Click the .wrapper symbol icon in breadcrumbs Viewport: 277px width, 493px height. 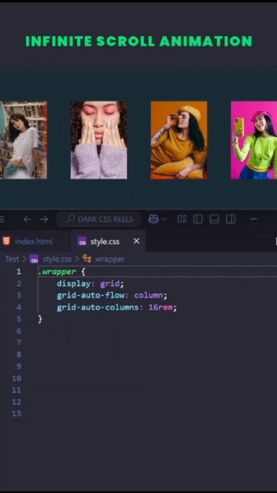click(87, 259)
